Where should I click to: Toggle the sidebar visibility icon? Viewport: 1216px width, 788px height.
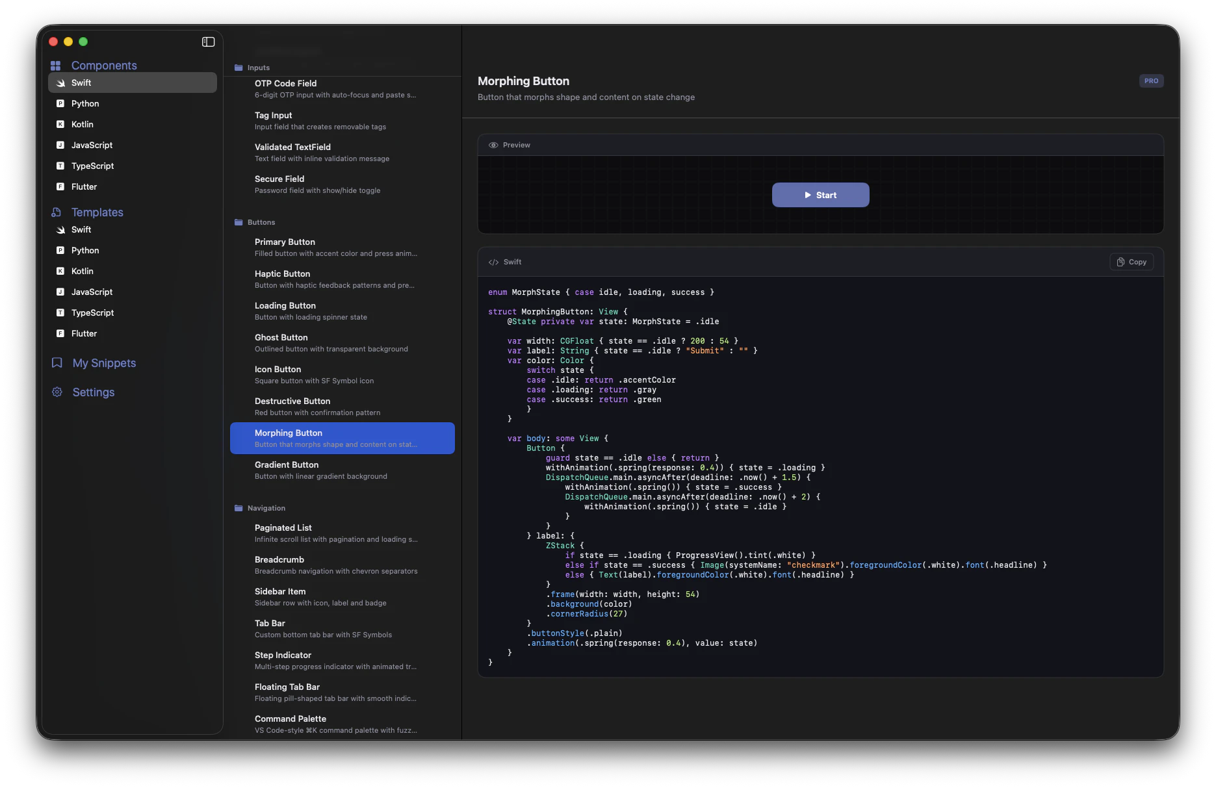click(x=208, y=42)
